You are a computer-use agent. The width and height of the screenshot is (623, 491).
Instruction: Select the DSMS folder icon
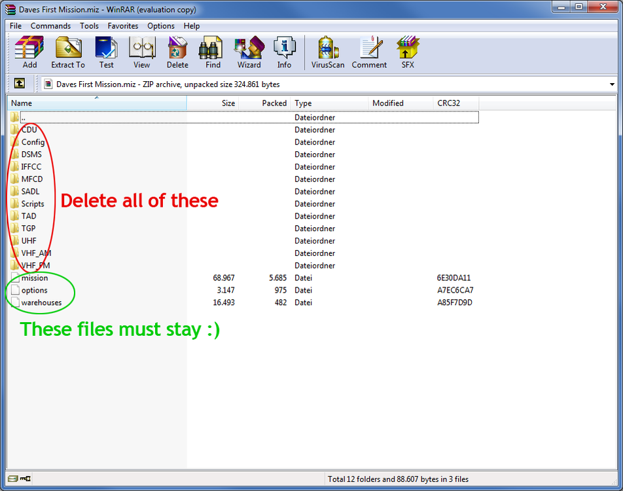(x=15, y=155)
